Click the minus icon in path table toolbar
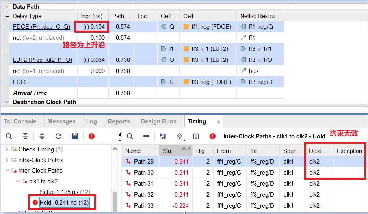 pos(147,136)
